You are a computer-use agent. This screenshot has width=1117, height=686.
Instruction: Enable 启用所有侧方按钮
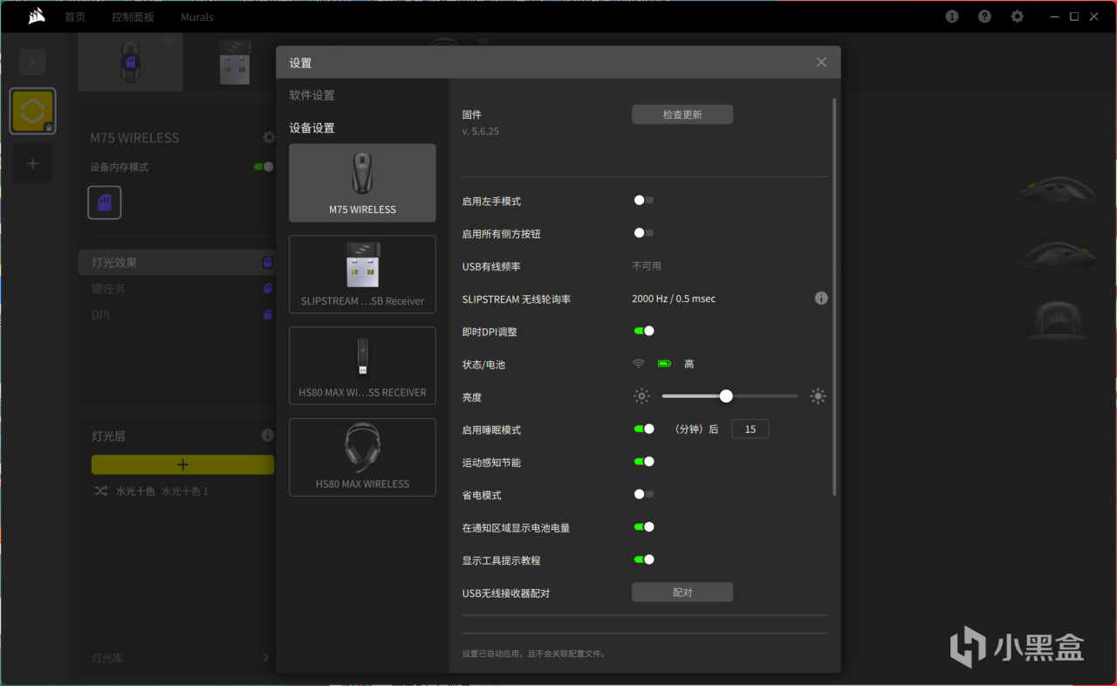644,233
